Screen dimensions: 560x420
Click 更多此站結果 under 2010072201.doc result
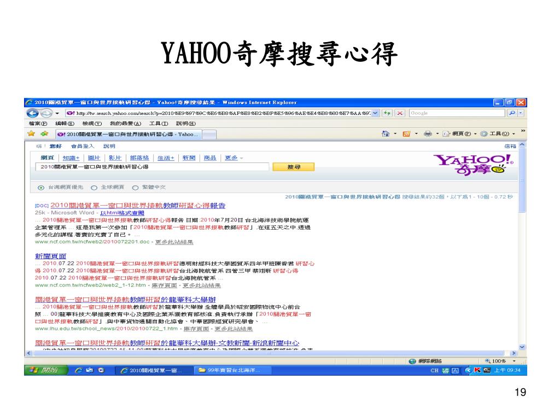tap(174, 242)
